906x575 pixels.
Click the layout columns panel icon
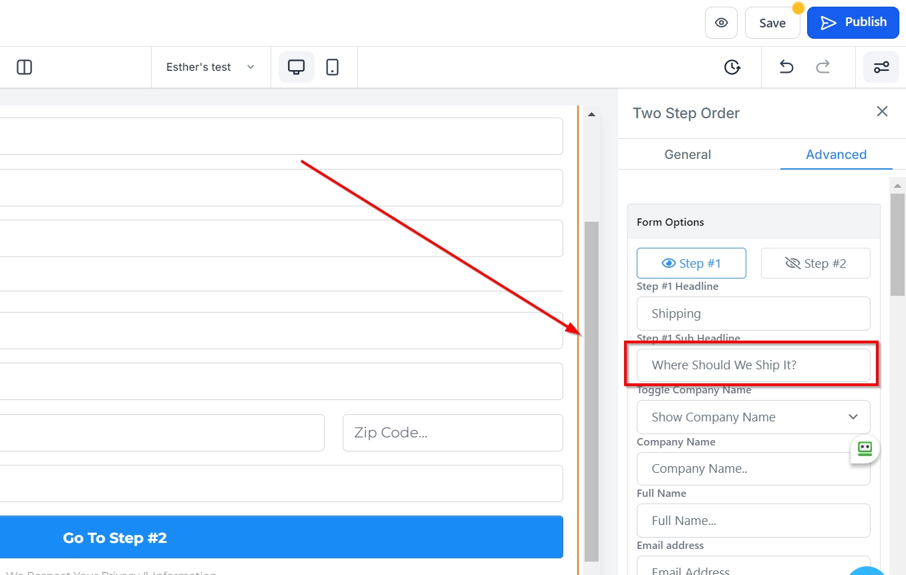24,67
